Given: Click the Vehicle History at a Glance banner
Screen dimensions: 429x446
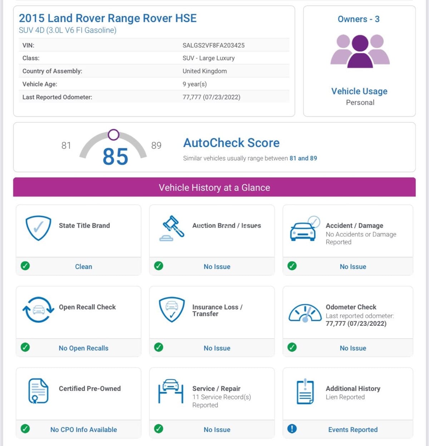Looking at the screenshot, I should [214, 187].
